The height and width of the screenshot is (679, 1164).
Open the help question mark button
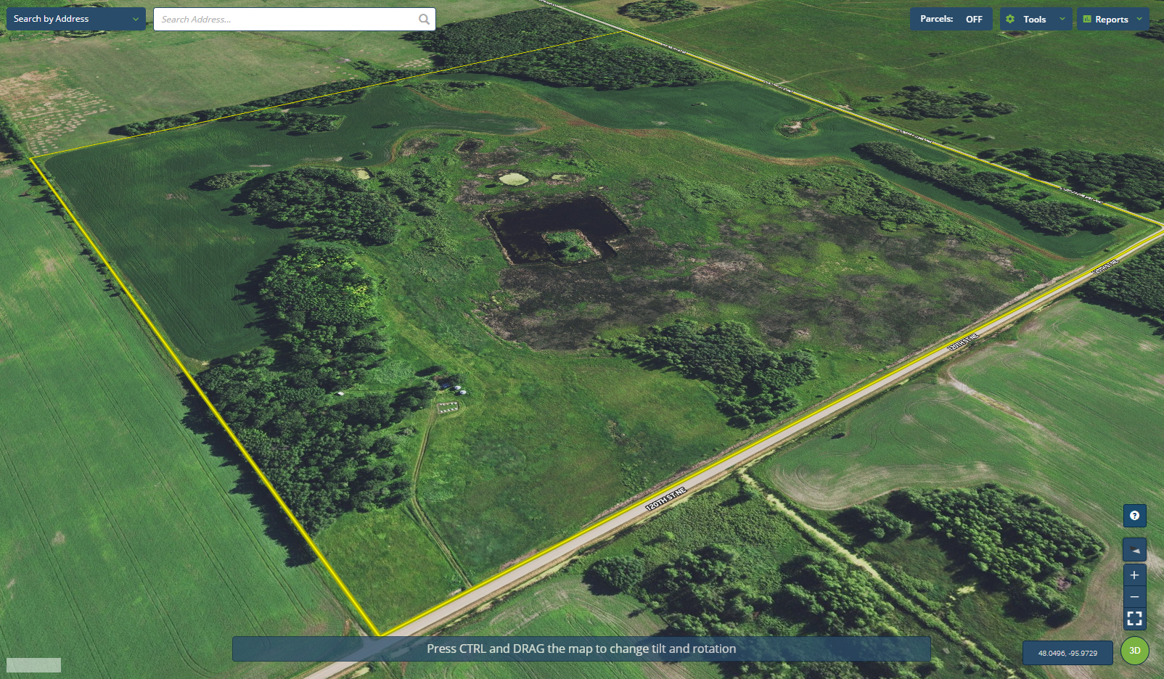(x=1134, y=516)
